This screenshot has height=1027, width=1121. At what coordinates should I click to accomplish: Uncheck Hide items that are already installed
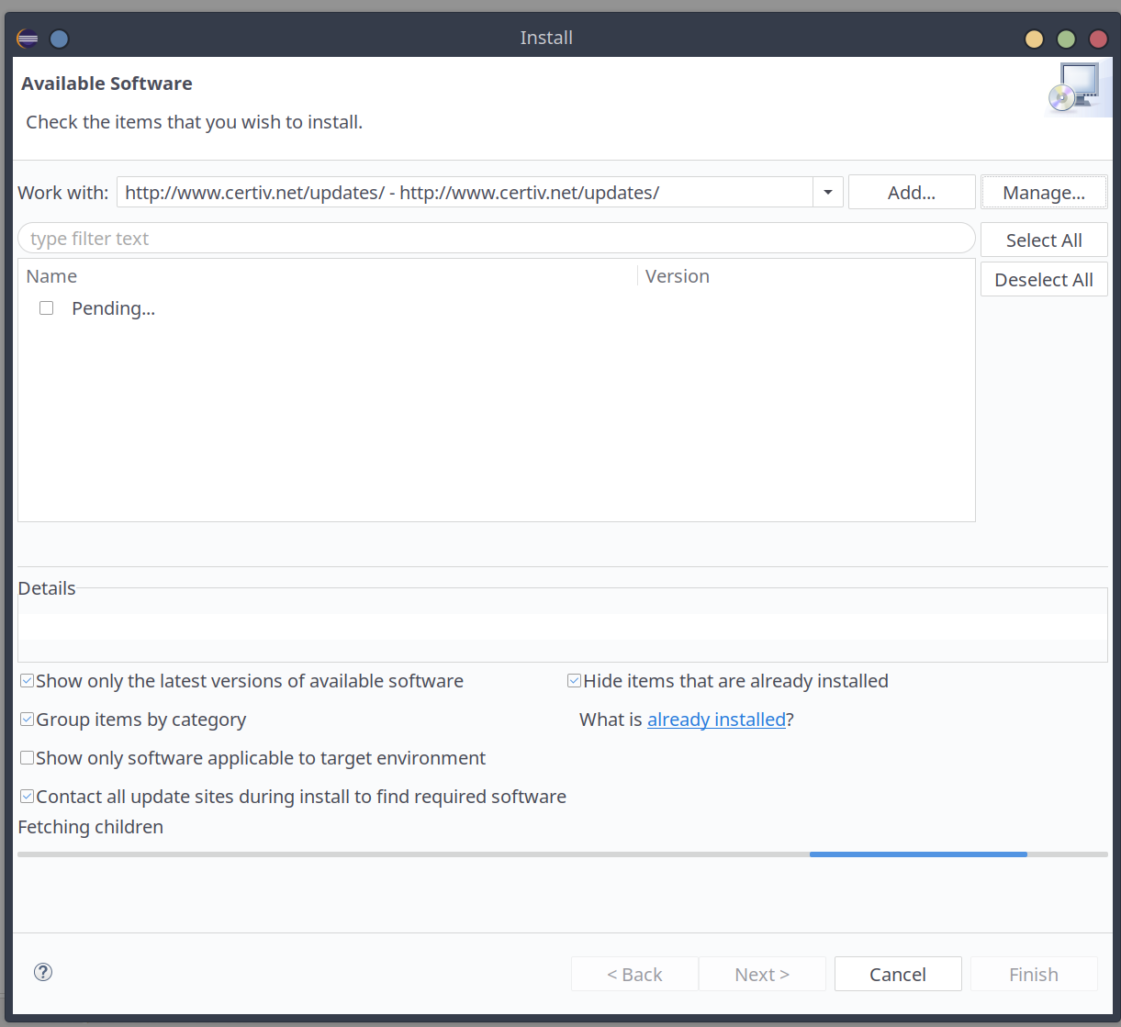point(575,681)
